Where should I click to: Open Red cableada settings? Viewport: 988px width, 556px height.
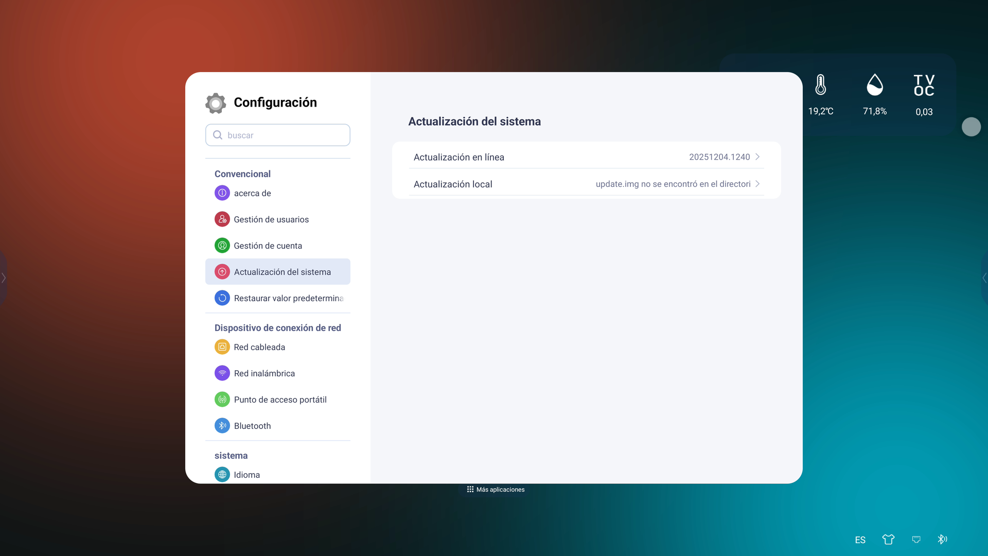(x=278, y=347)
